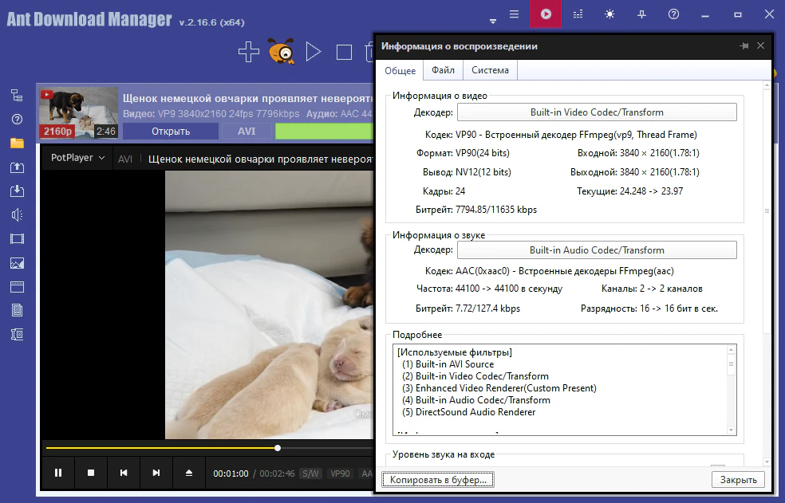Click the Открыть button for the video
This screenshot has width=785, height=503.
[170, 132]
